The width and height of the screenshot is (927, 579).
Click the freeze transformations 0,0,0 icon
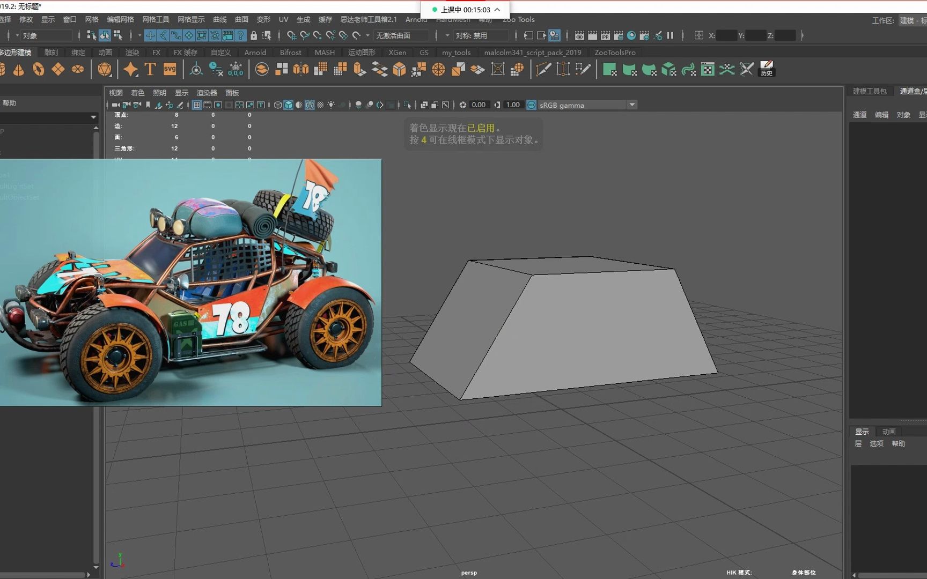coord(236,69)
